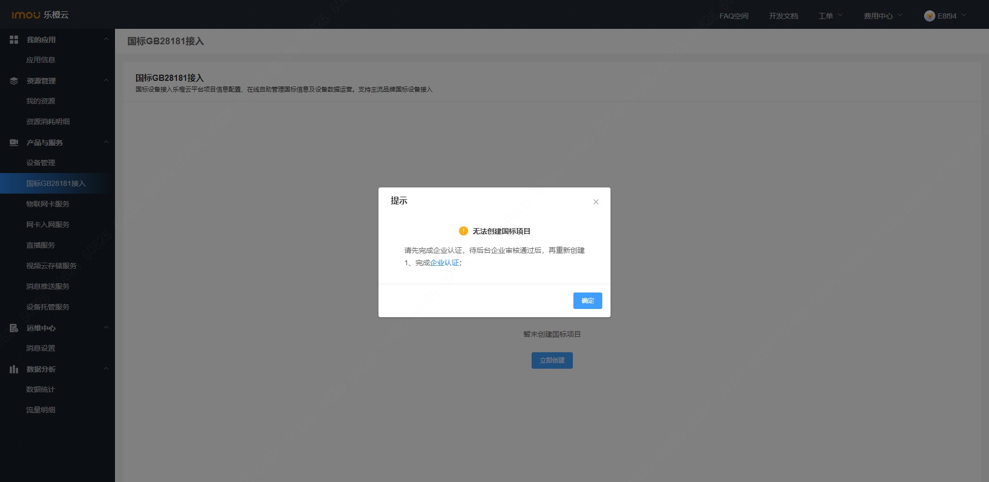Open 开发文档 in the top bar
This screenshot has height=482, width=989.
pos(783,16)
